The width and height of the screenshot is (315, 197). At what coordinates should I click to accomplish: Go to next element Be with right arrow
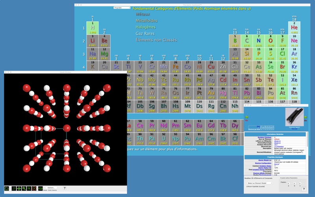tap(306, 117)
